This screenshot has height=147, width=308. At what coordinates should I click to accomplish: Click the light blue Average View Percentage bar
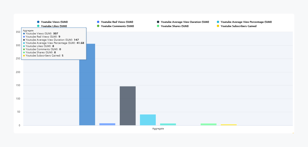point(148,120)
